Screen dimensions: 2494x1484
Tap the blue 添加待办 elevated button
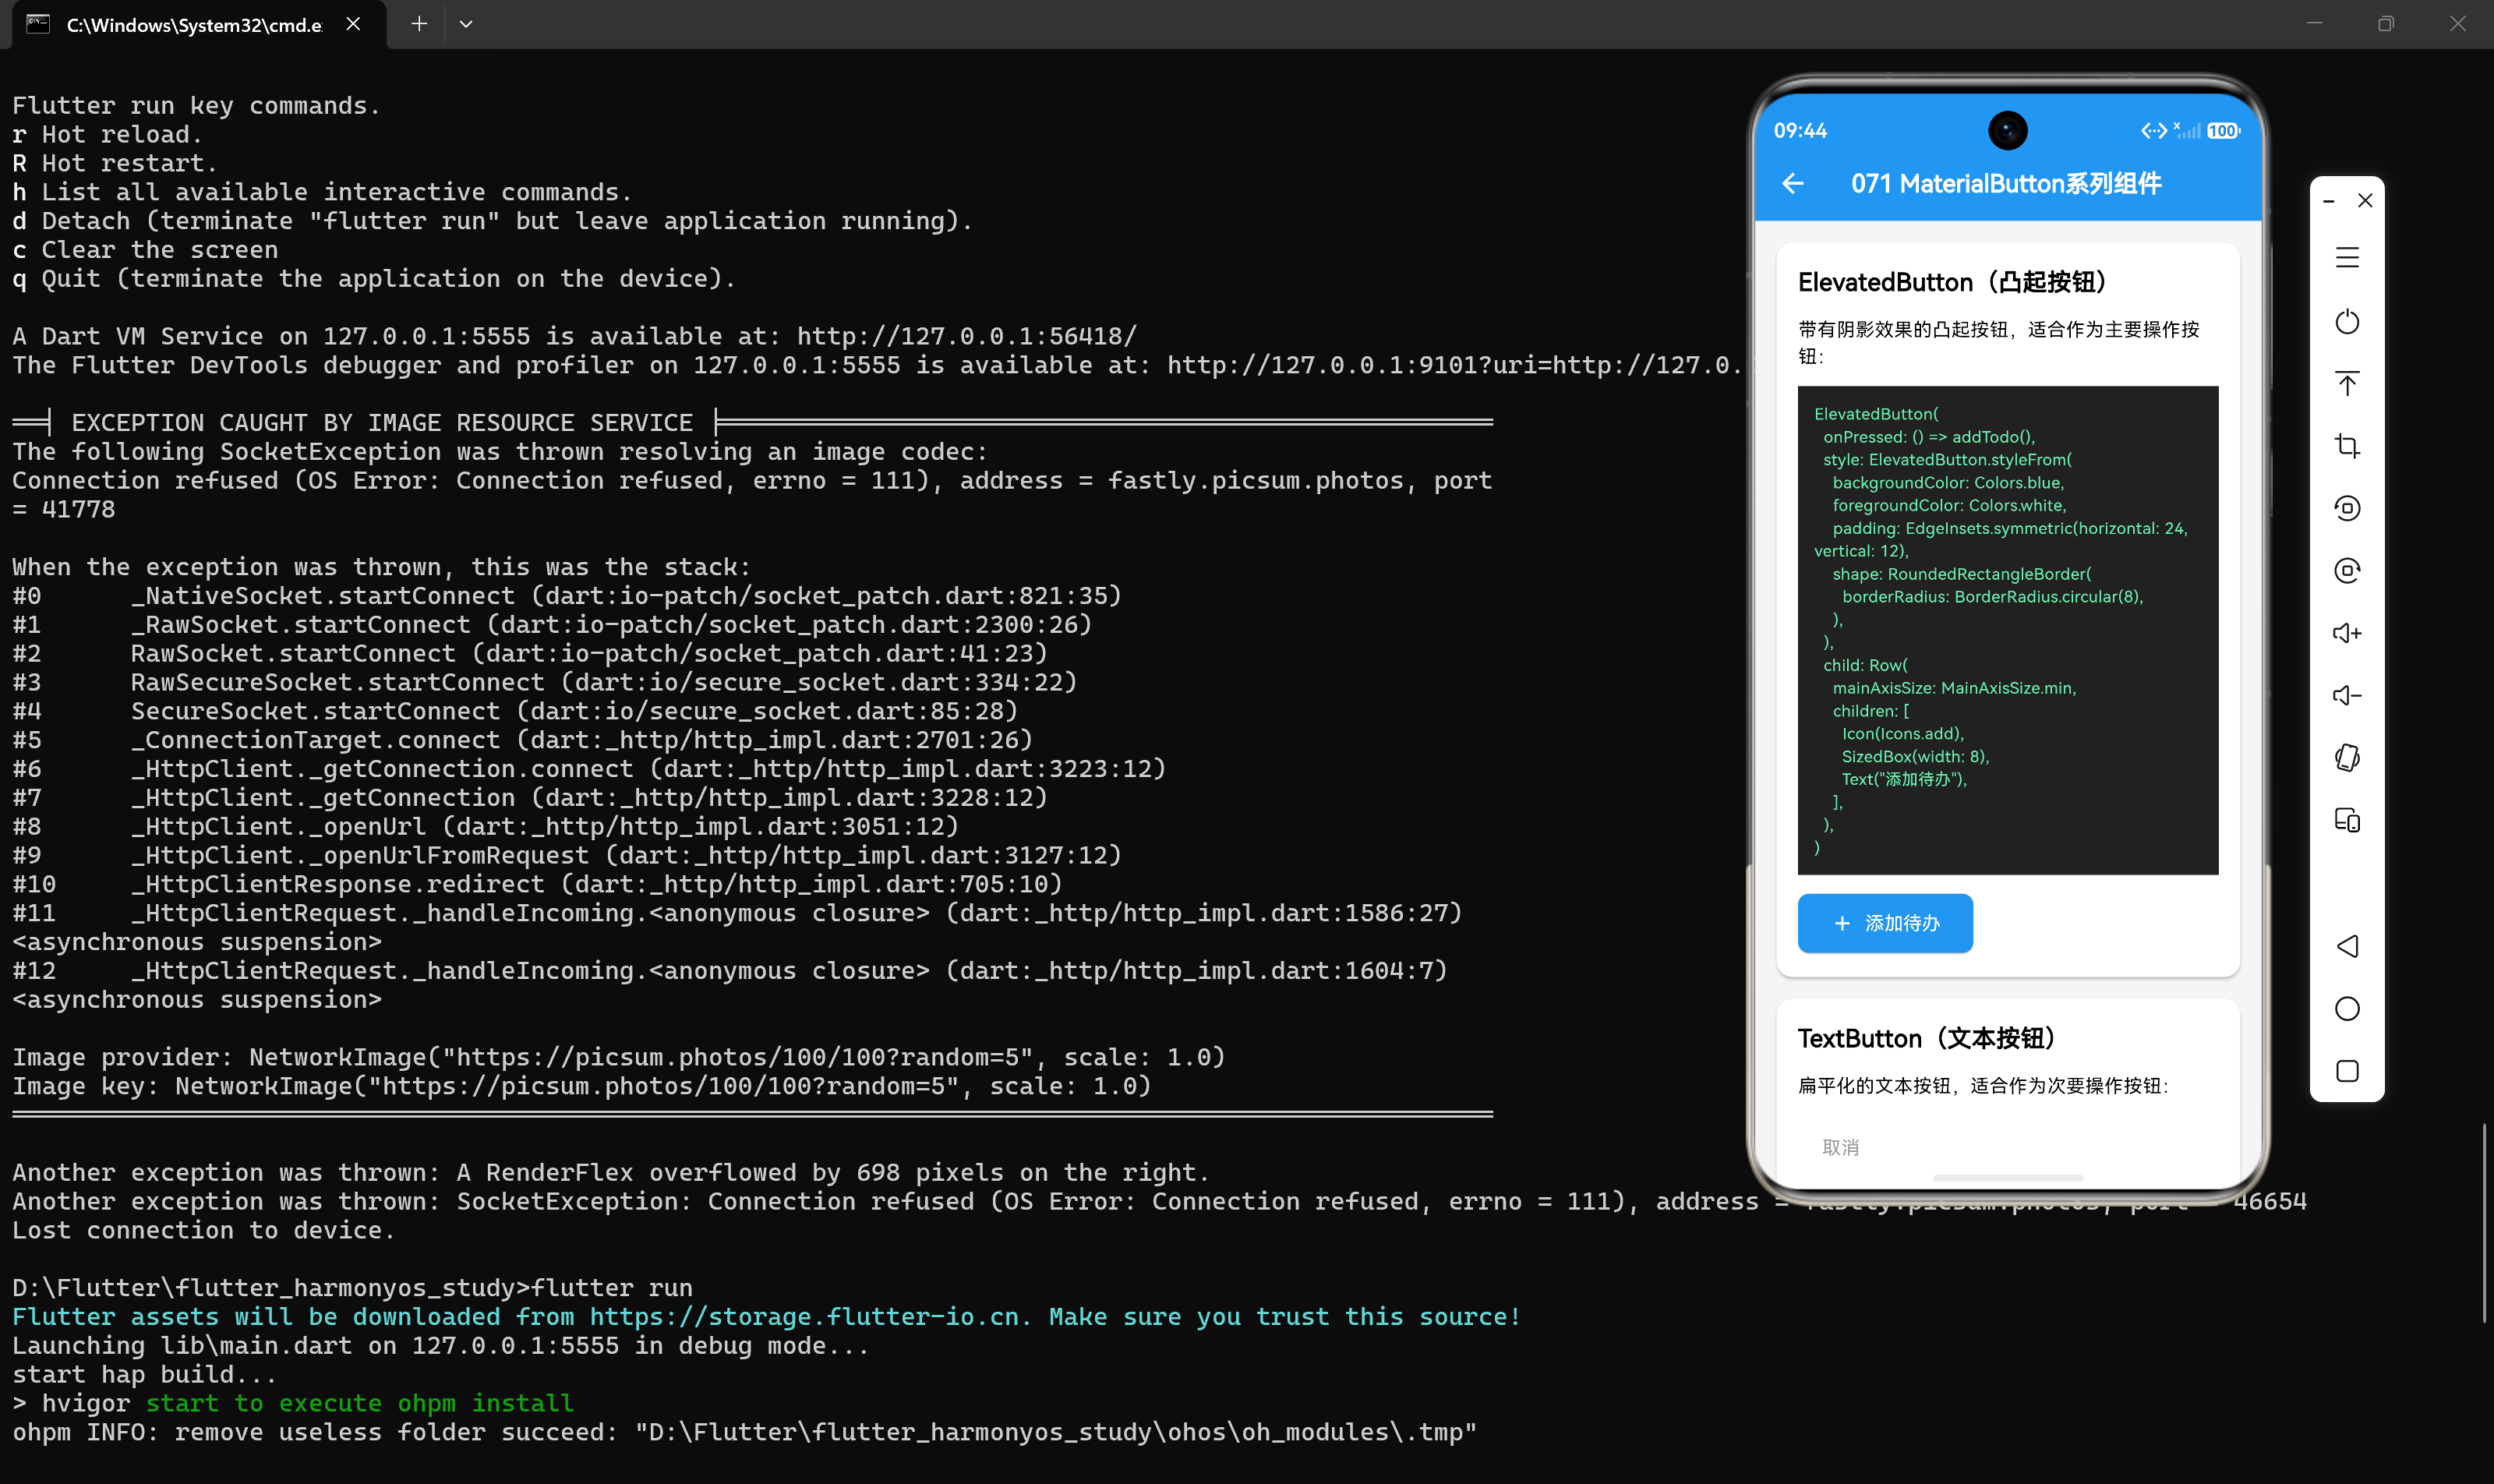click(1885, 923)
